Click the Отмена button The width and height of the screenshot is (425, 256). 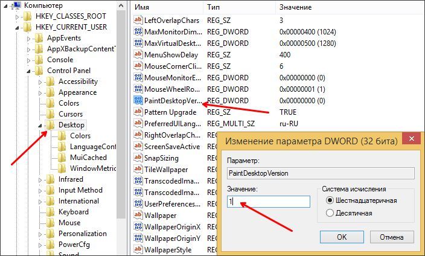point(392,237)
